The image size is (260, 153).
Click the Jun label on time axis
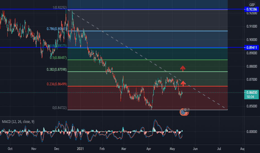pos(195,149)
